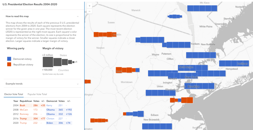Select the Elector Vote Total tab
Screen dimensions: 253x130
[14, 94]
